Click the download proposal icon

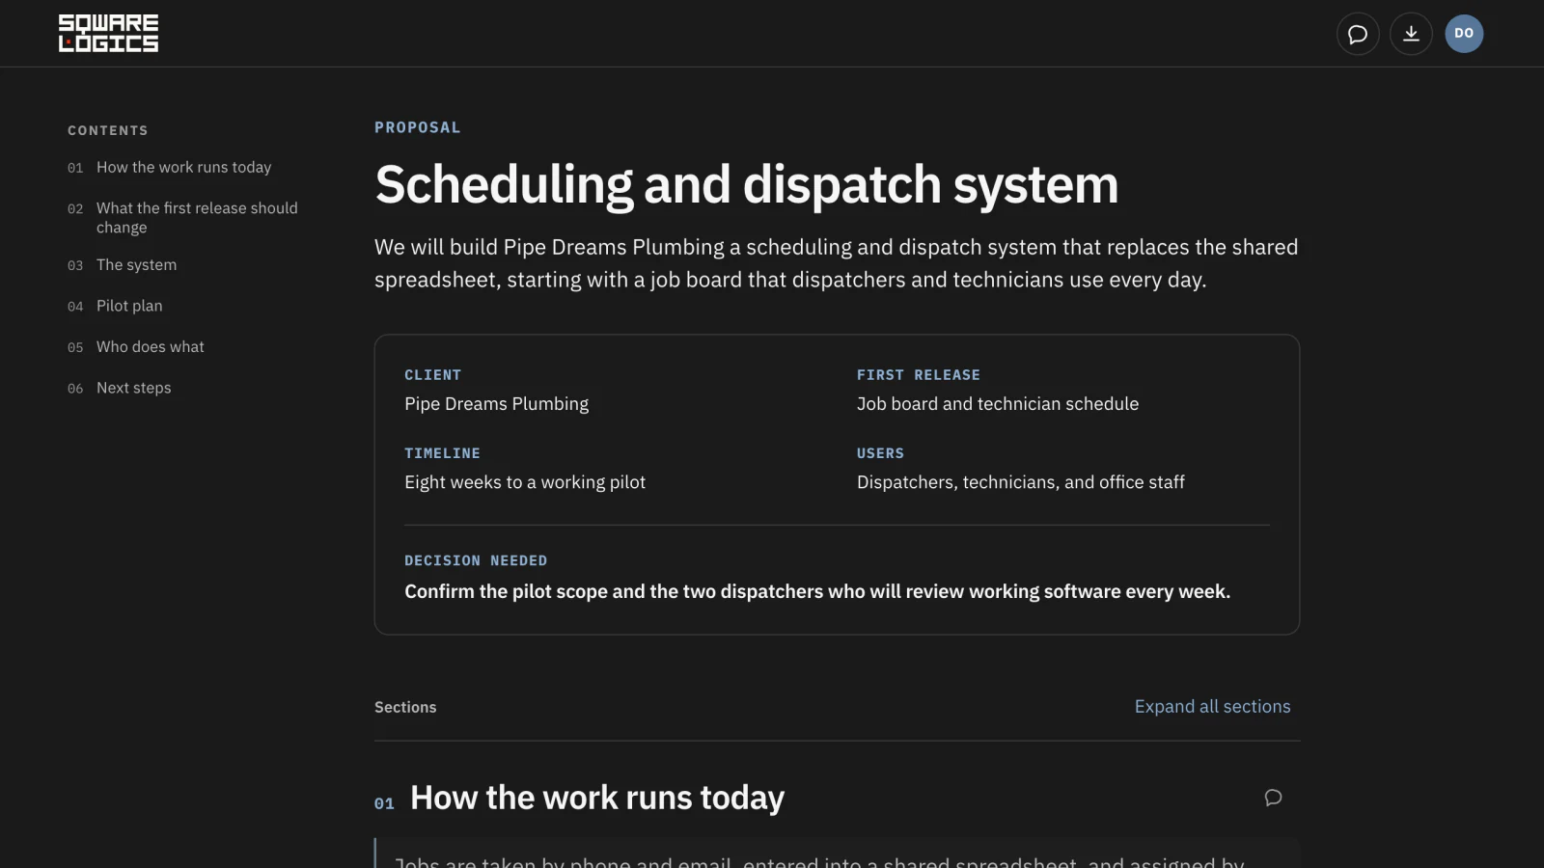coord(1411,34)
